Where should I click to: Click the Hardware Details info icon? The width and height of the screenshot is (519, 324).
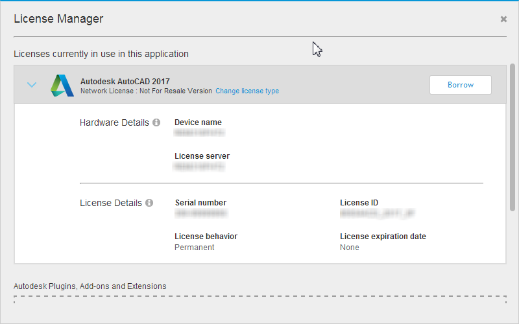click(x=156, y=122)
